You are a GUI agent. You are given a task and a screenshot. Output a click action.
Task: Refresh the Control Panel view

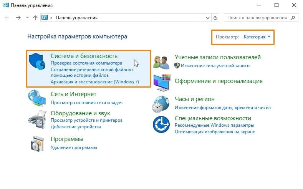pos(215,18)
